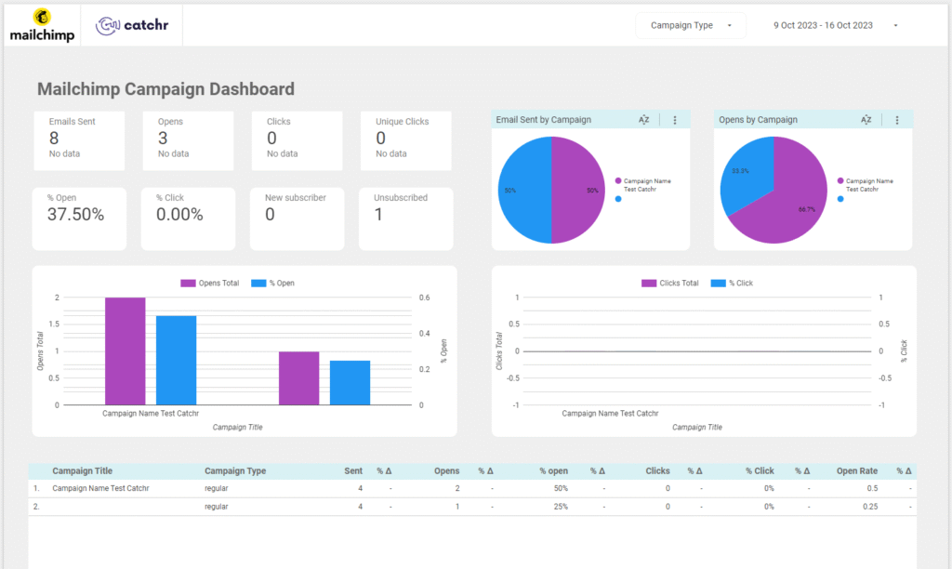Open the Campaign Type dropdown
Screen dimensions: 952x569
[x=691, y=25]
